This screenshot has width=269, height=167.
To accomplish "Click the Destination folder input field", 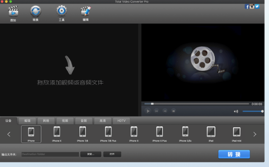I will pyautogui.click(x=50, y=154).
